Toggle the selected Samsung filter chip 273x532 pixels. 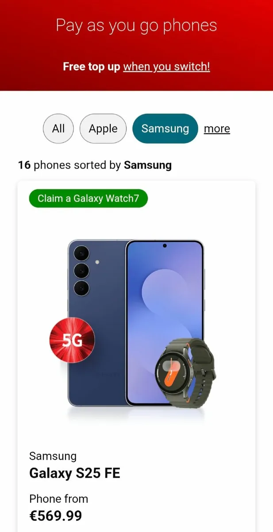pos(165,129)
